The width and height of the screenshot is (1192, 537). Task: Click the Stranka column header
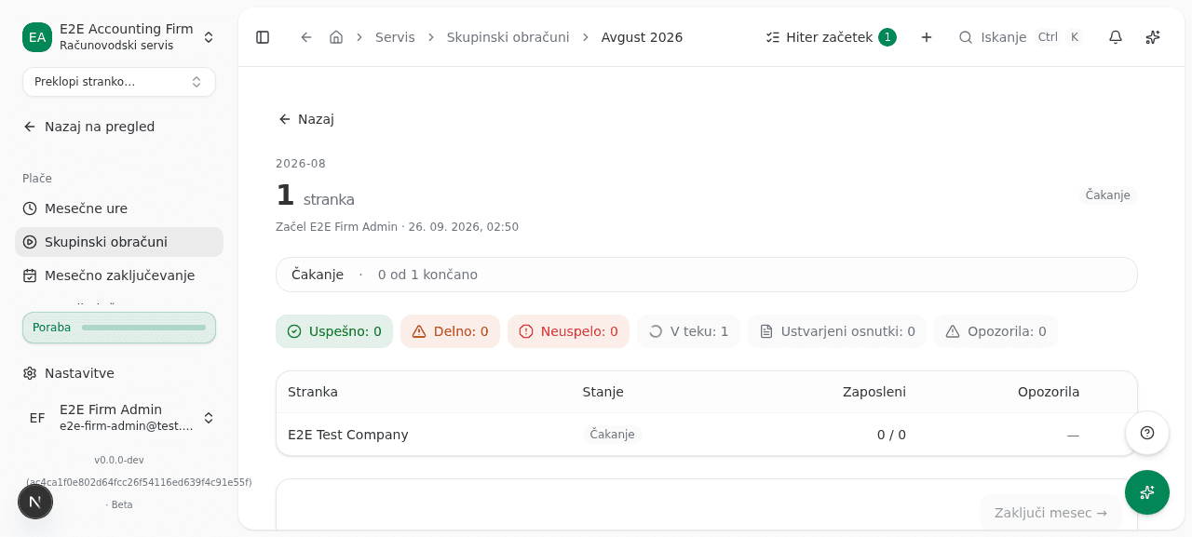[x=313, y=392]
